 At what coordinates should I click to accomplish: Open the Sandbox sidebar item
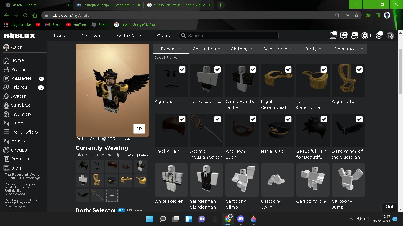pos(17,105)
